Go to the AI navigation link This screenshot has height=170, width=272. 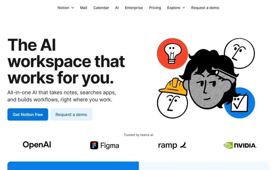pos(117,8)
